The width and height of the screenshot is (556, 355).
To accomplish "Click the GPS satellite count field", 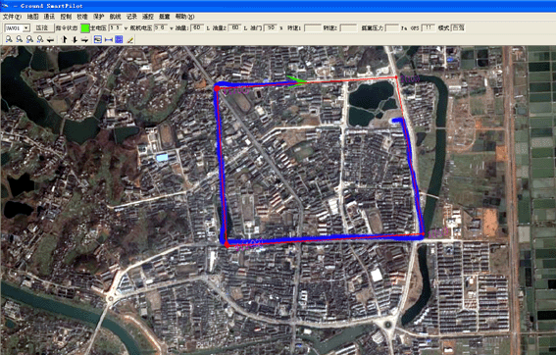I will [x=428, y=28].
